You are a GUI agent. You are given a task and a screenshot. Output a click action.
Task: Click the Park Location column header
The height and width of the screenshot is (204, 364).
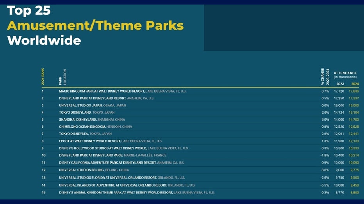click(x=62, y=77)
